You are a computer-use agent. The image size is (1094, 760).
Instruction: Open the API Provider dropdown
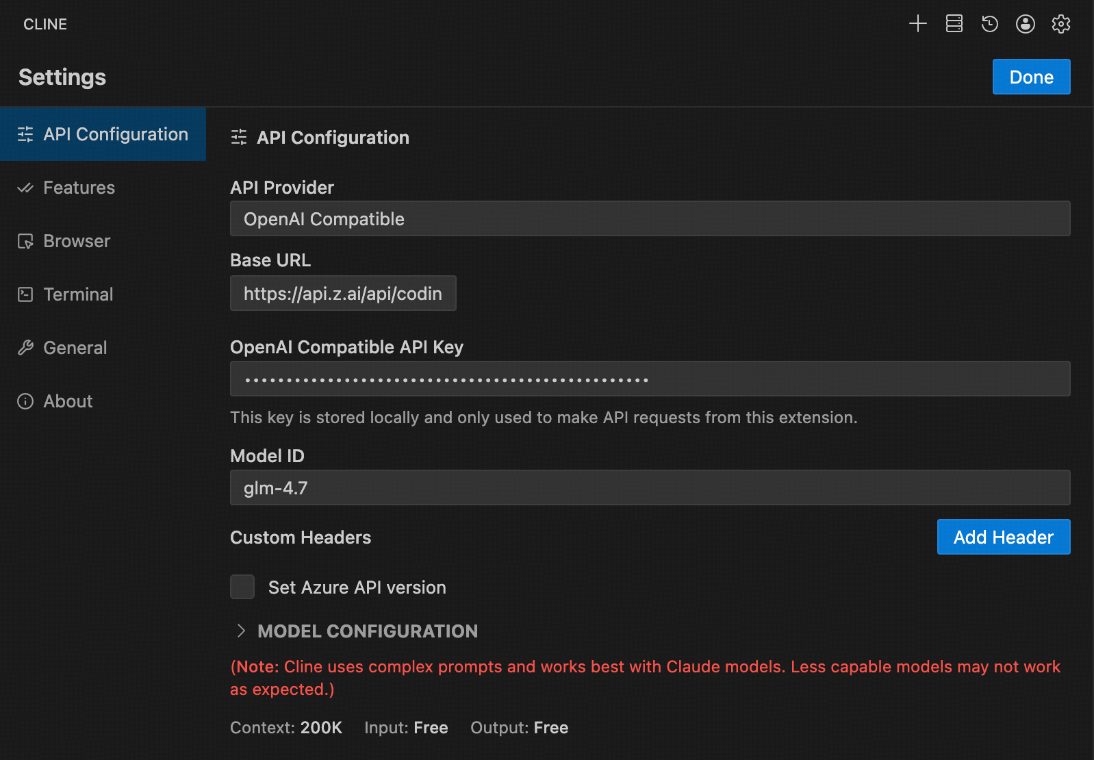650,219
